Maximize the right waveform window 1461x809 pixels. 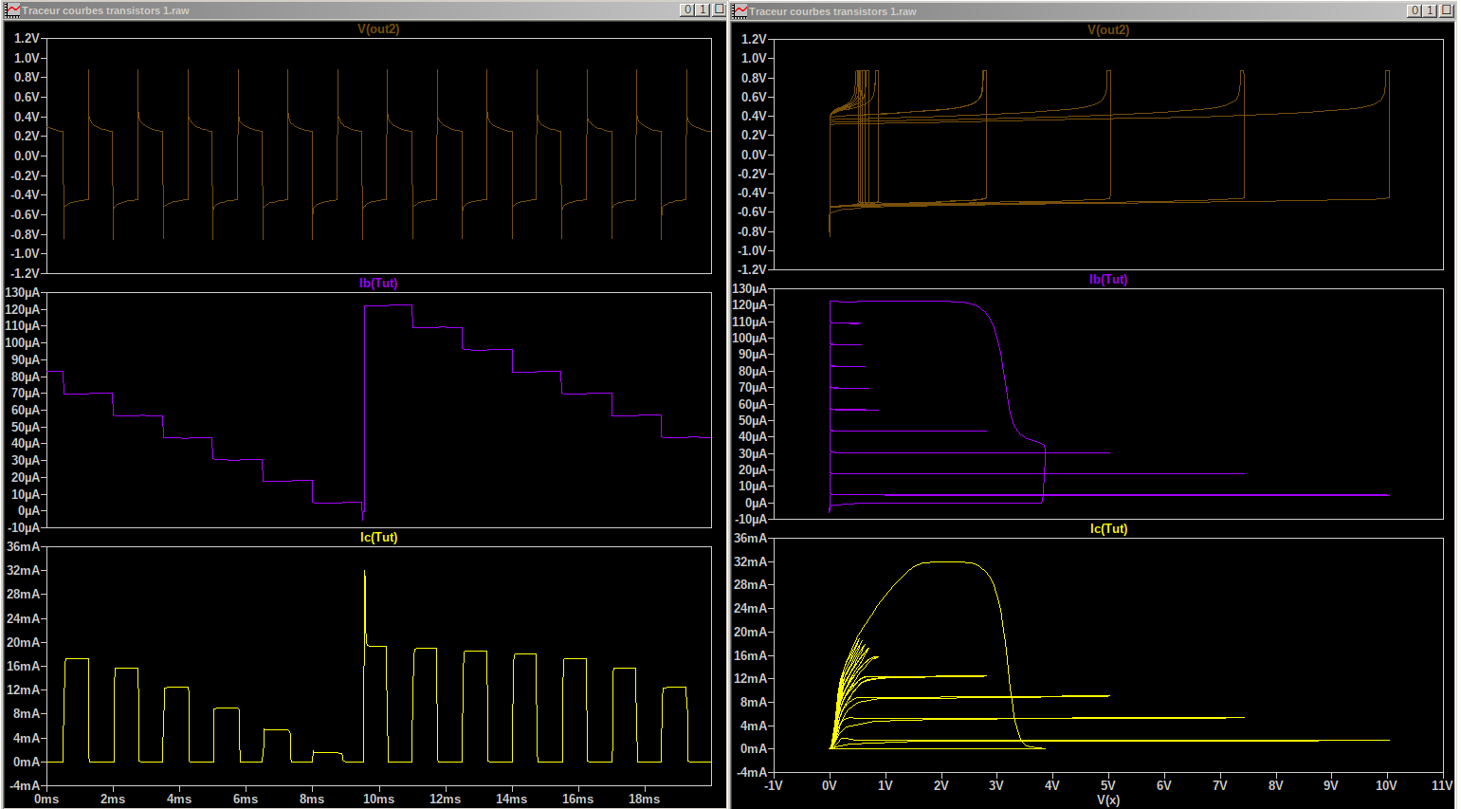click(1430, 10)
